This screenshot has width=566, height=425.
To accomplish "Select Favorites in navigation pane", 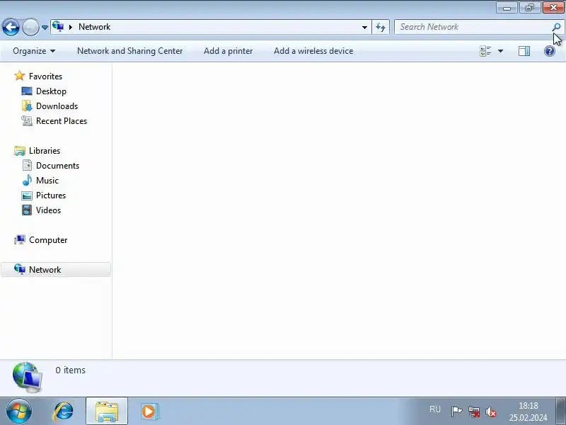I will (x=45, y=76).
